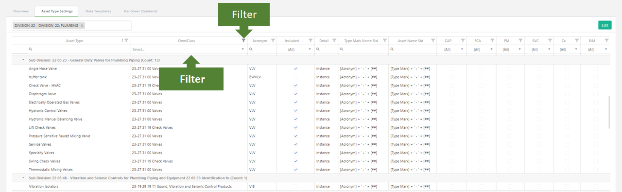Open the Detail column filter icon
The height and width of the screenshot is (192, 622).
pos(334,41)
